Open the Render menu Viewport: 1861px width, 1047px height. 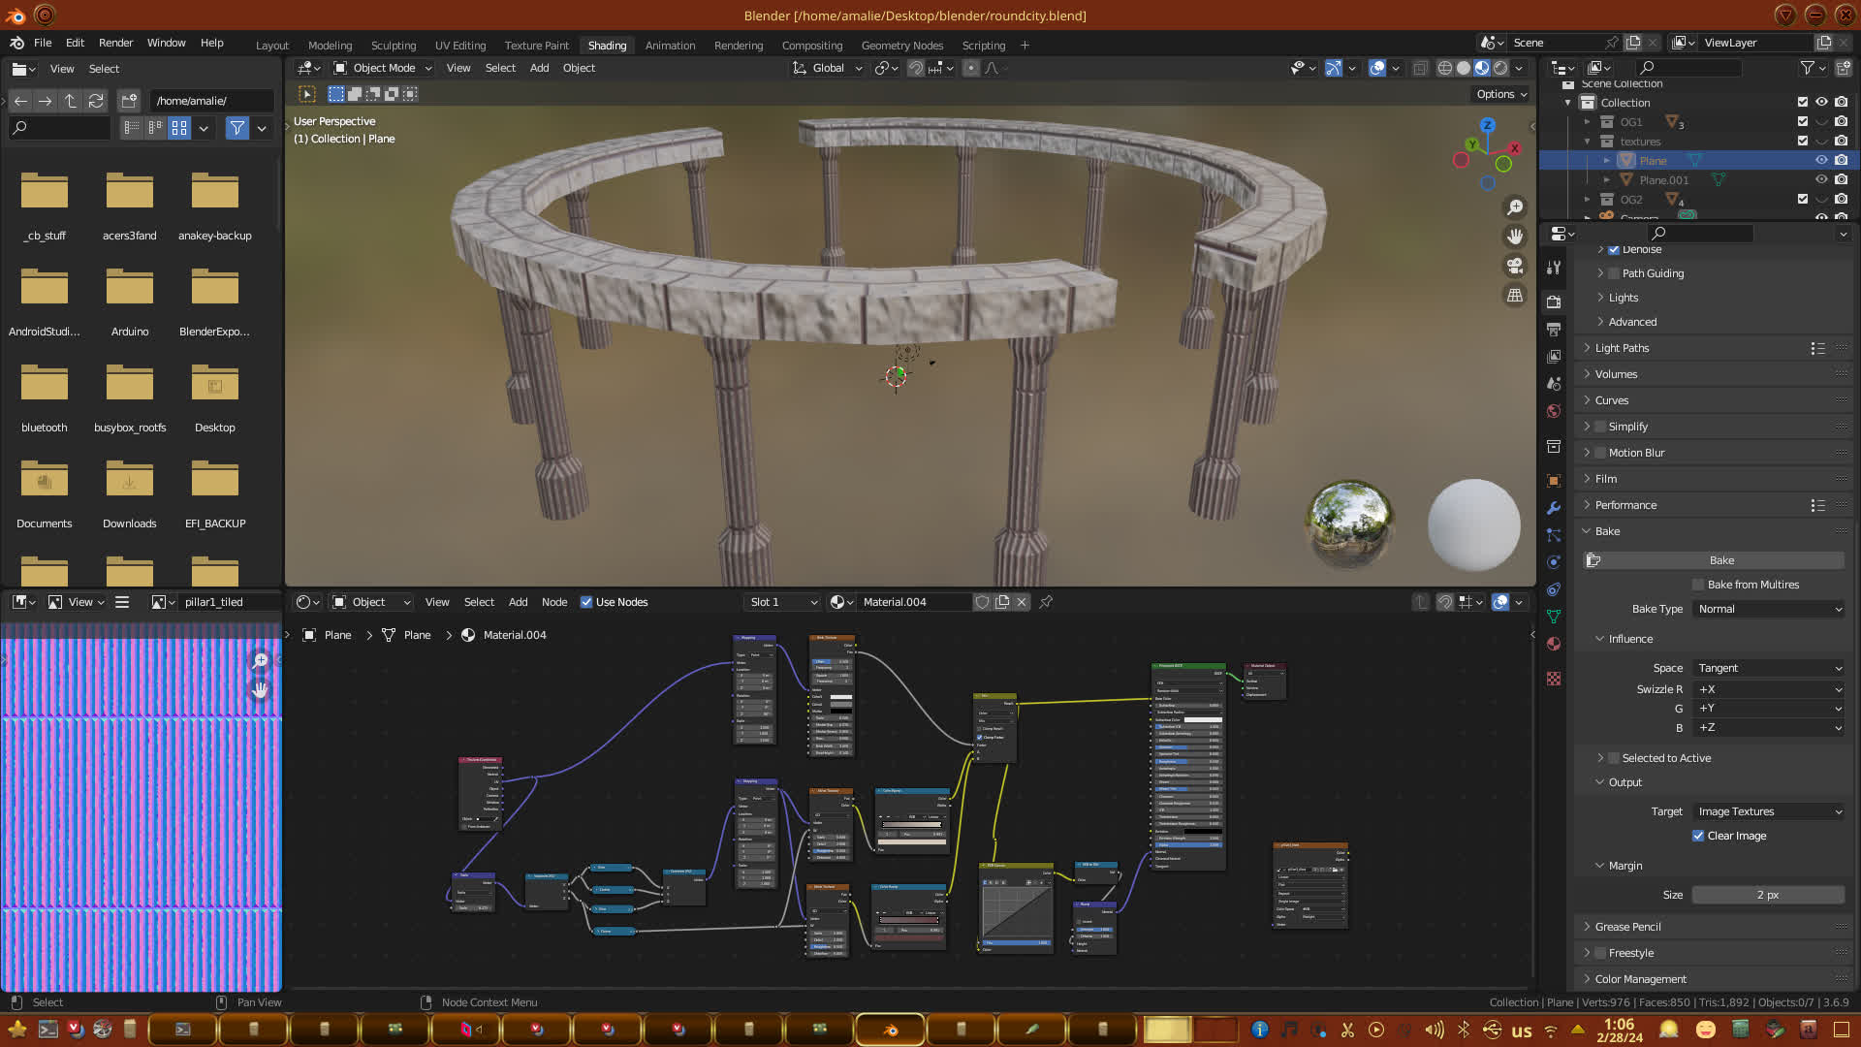coord(115,43)
